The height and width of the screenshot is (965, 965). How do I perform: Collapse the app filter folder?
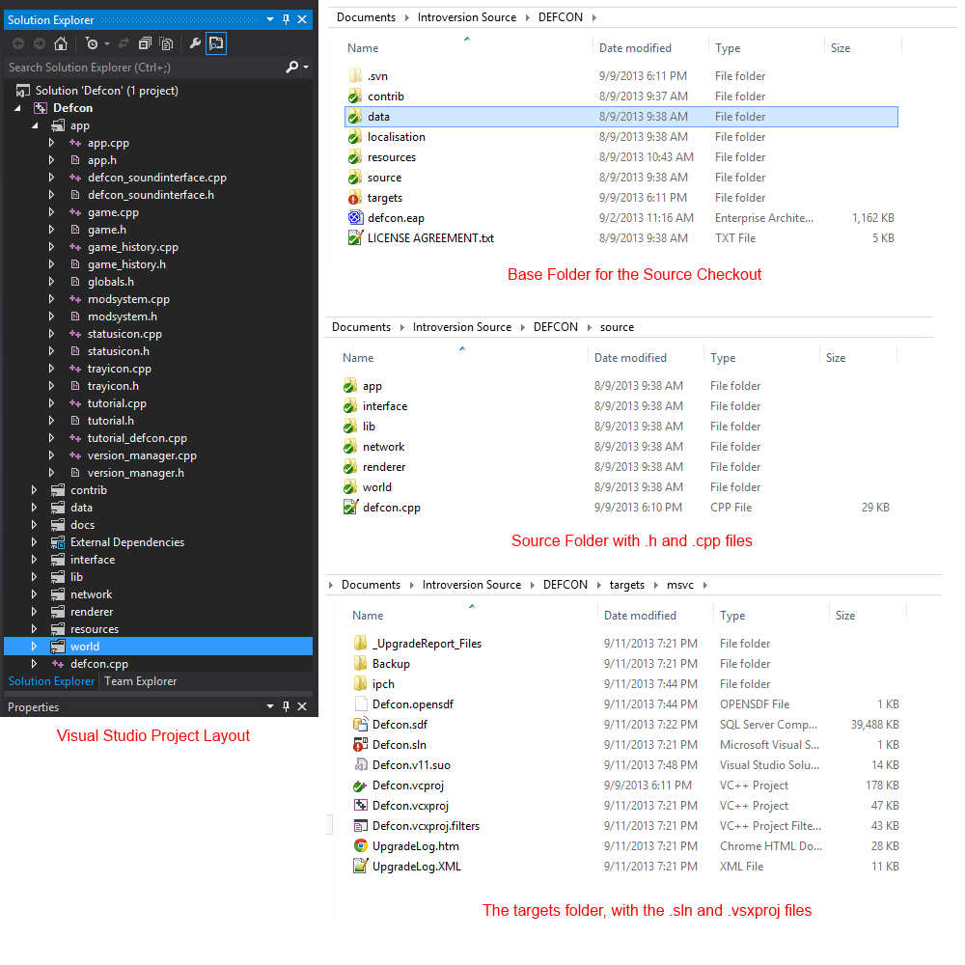click(35, 125)
